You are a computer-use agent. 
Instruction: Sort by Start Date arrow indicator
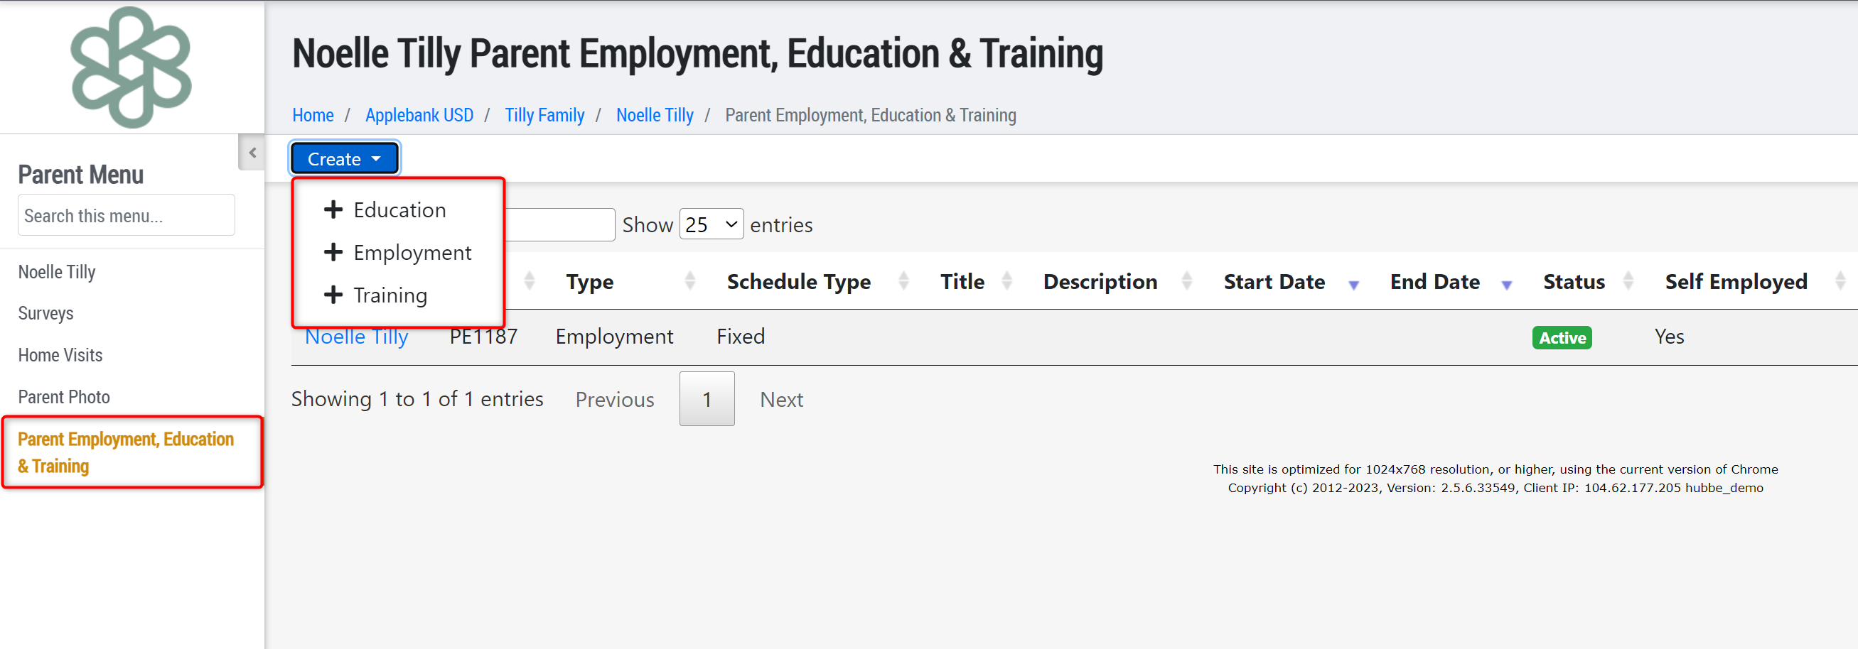pyautogui.click(x=1354, y=285)
